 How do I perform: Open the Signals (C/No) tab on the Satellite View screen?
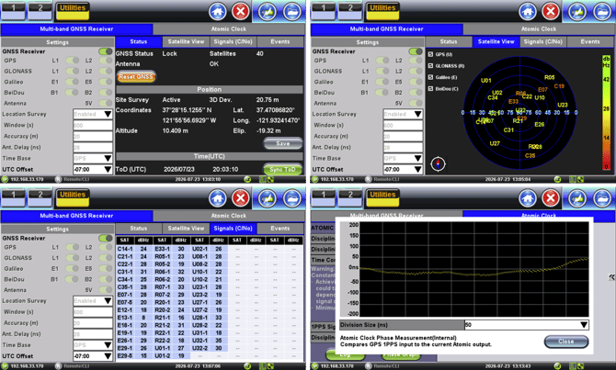543,41
